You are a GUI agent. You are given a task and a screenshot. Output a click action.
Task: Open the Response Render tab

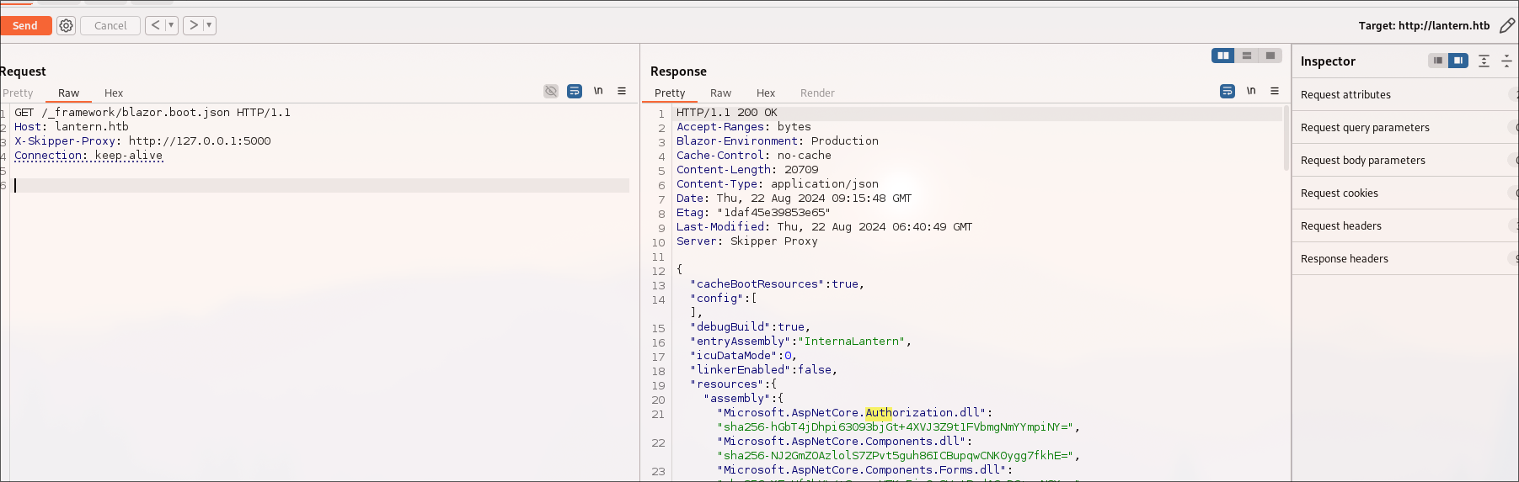pos(817,93)
